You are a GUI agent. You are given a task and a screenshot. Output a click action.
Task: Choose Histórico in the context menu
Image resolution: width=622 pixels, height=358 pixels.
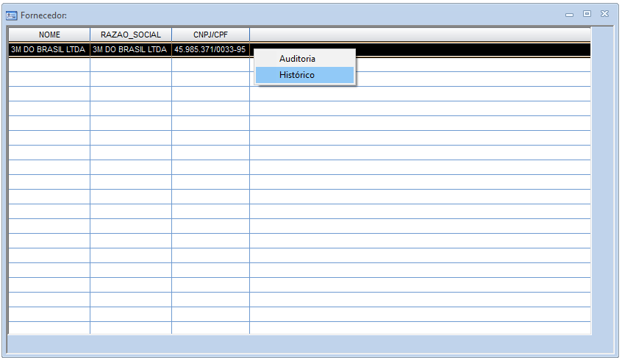click(297, 75)
